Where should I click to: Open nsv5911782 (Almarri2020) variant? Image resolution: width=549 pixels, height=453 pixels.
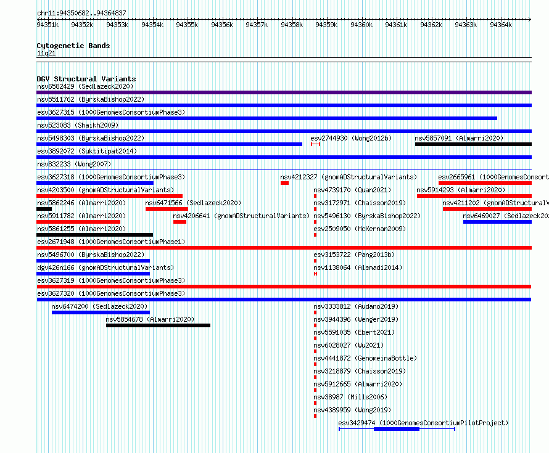tap(81, 216)
